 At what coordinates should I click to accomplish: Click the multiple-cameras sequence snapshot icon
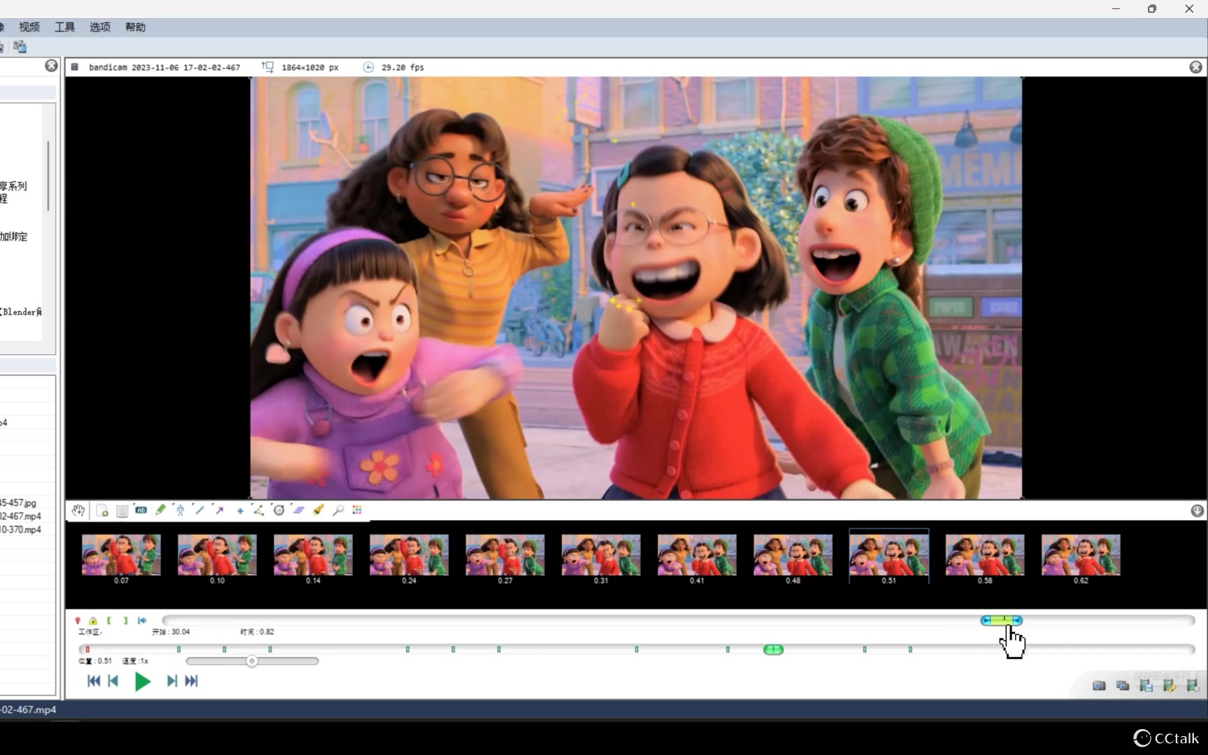pyautogui.click(x=1123, y=686)
